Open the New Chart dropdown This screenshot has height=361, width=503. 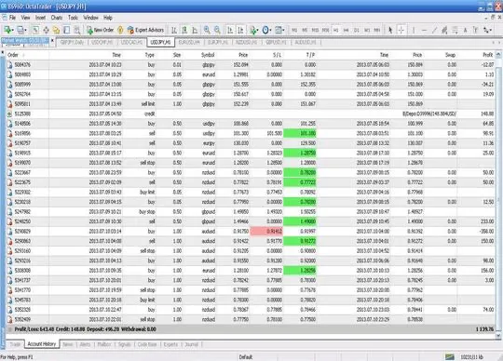(8, 30)
